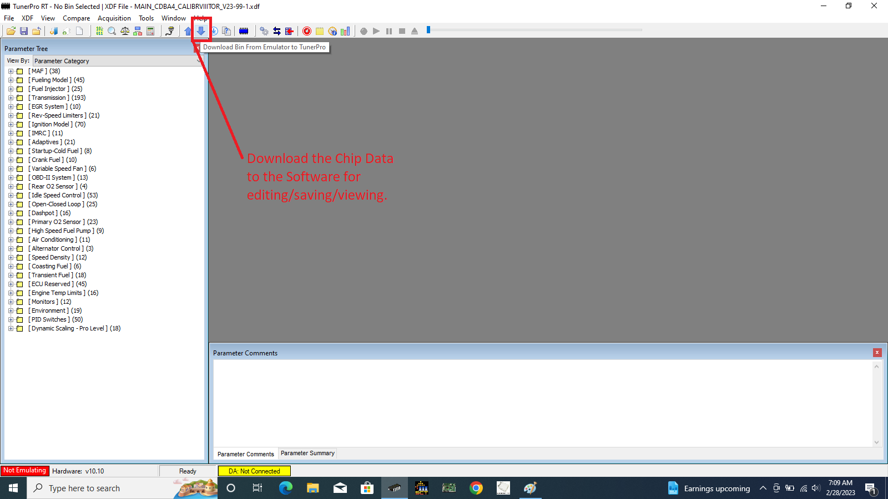Open the magnifier search icon in toolbar
888x499 pixels.
(x=112, y=31)
